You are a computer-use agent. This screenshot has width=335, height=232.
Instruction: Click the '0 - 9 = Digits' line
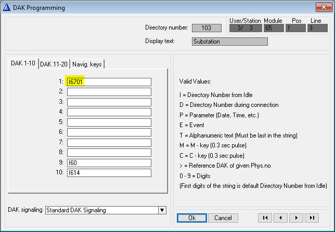click(x=195, y=176)
